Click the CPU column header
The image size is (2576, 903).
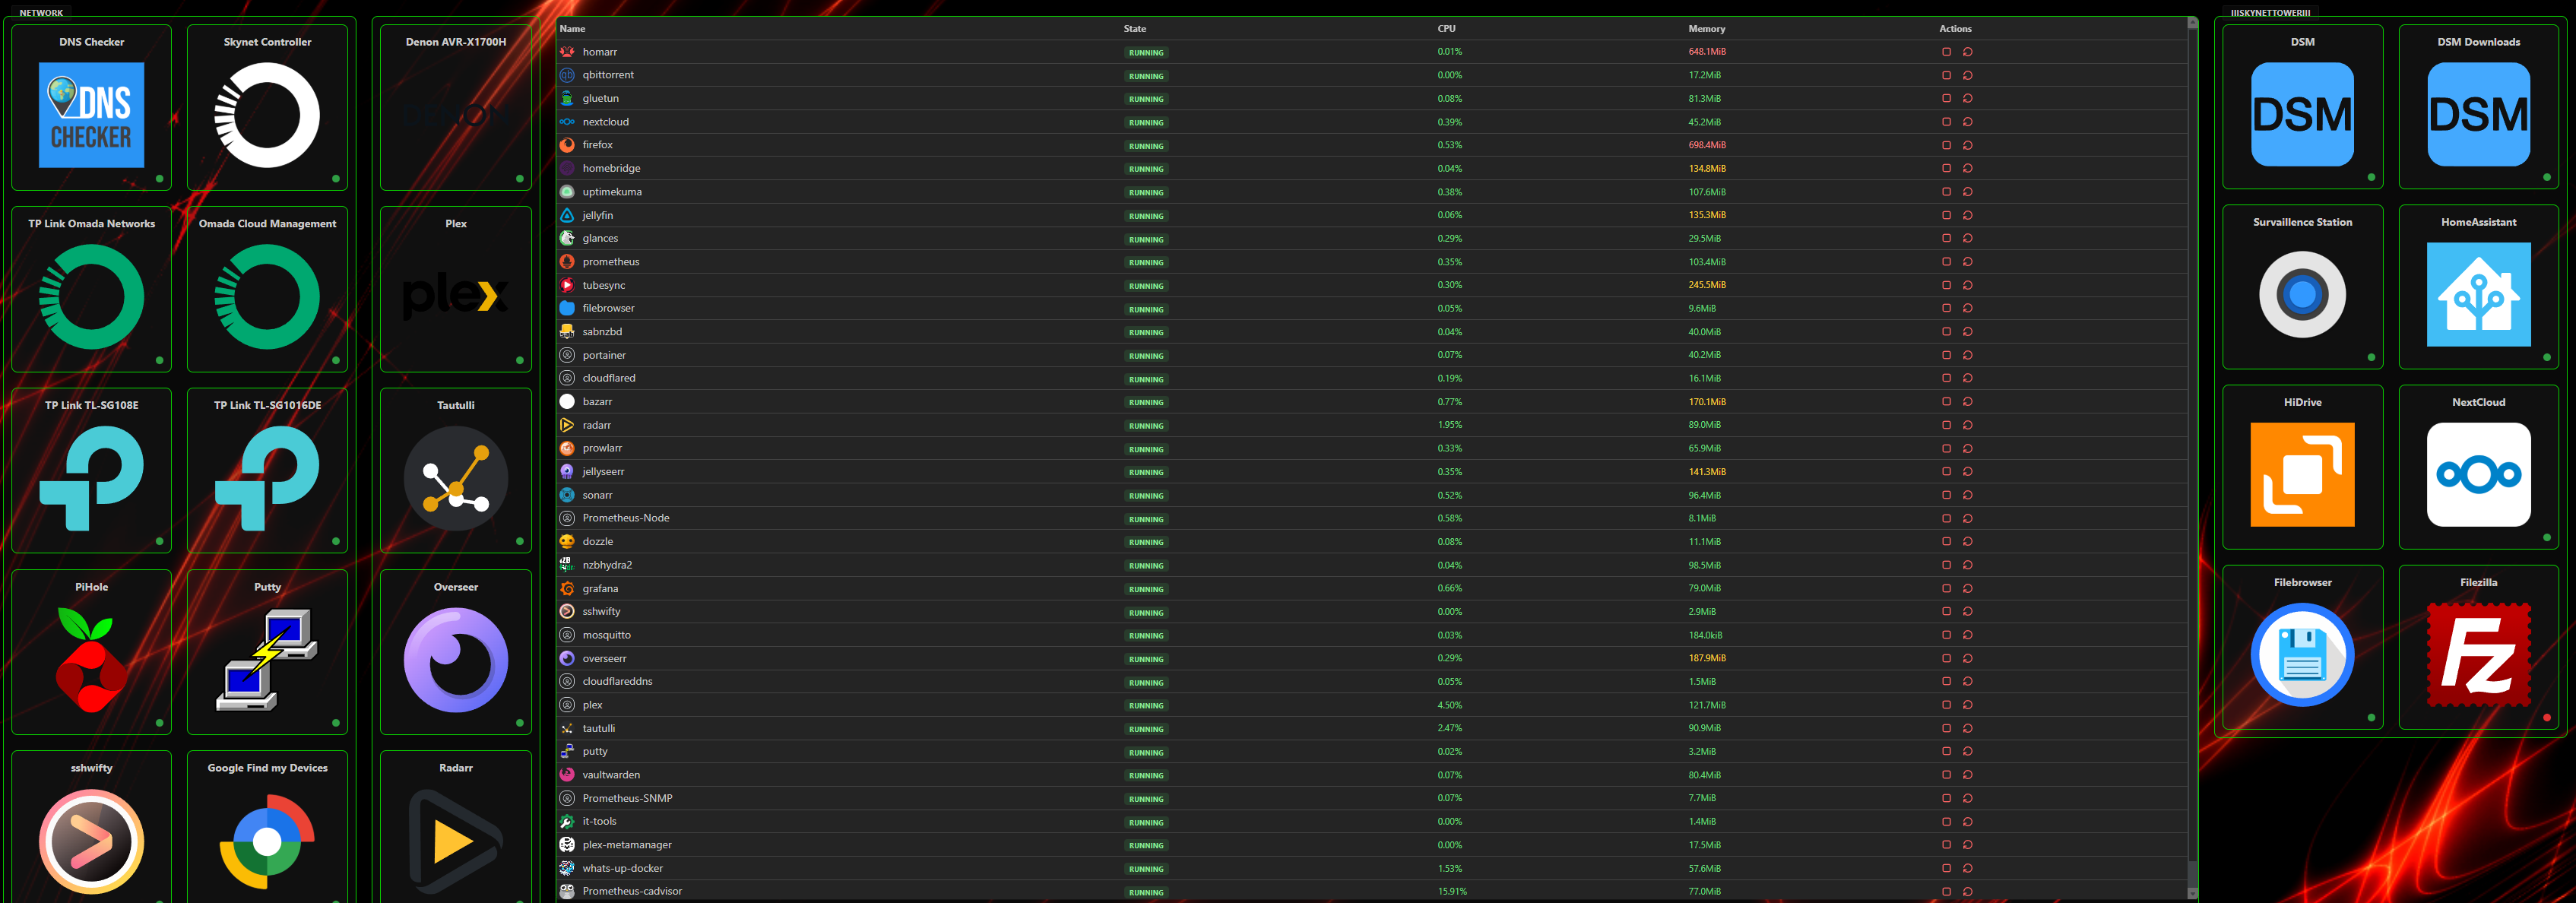point(1446,29)
